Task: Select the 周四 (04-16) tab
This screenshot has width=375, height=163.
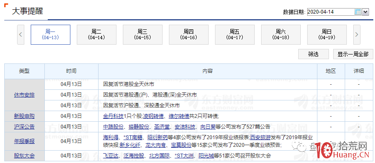Action: tap(189, 34)
